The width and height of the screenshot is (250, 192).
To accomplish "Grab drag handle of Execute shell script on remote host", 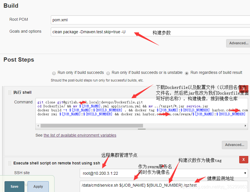I will [9, 163].
